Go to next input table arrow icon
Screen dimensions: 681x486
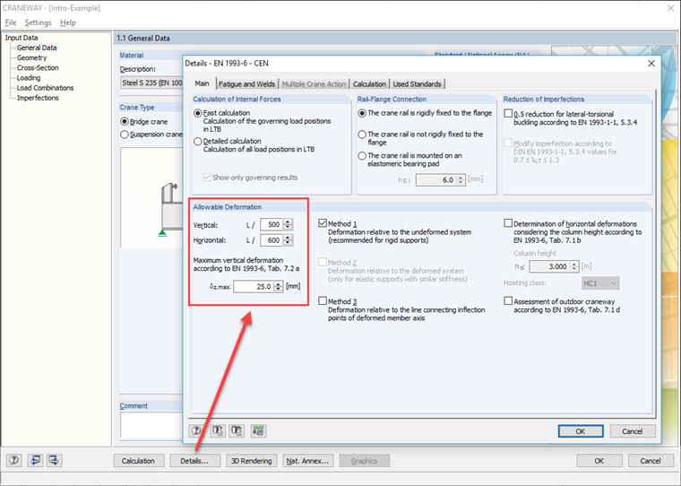pyautogui.click(x=55, y=460)
